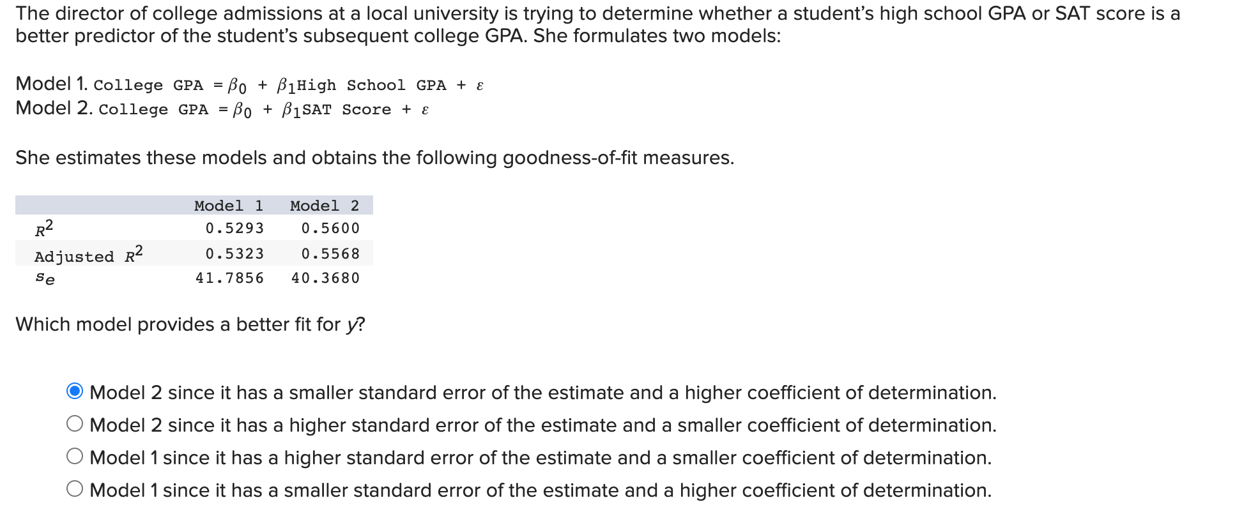Click the R² value 0.5600 cell
This screenshot has width=1251, height=530.
330,228
